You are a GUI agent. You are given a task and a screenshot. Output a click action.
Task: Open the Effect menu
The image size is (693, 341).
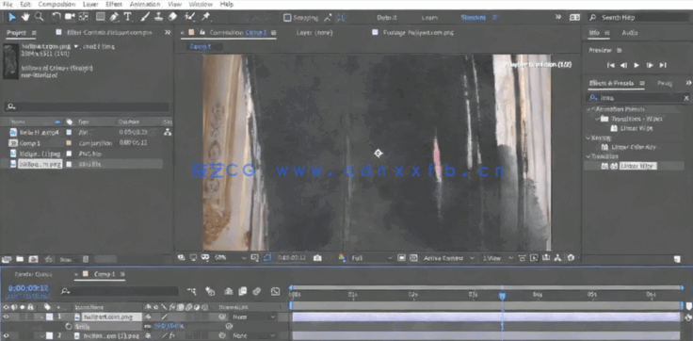pos(114,5)
